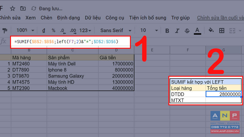Select cell Samsung Galaxy
Image resolution: width=244 pixels, height=137 pixels.
pos(73,76)
